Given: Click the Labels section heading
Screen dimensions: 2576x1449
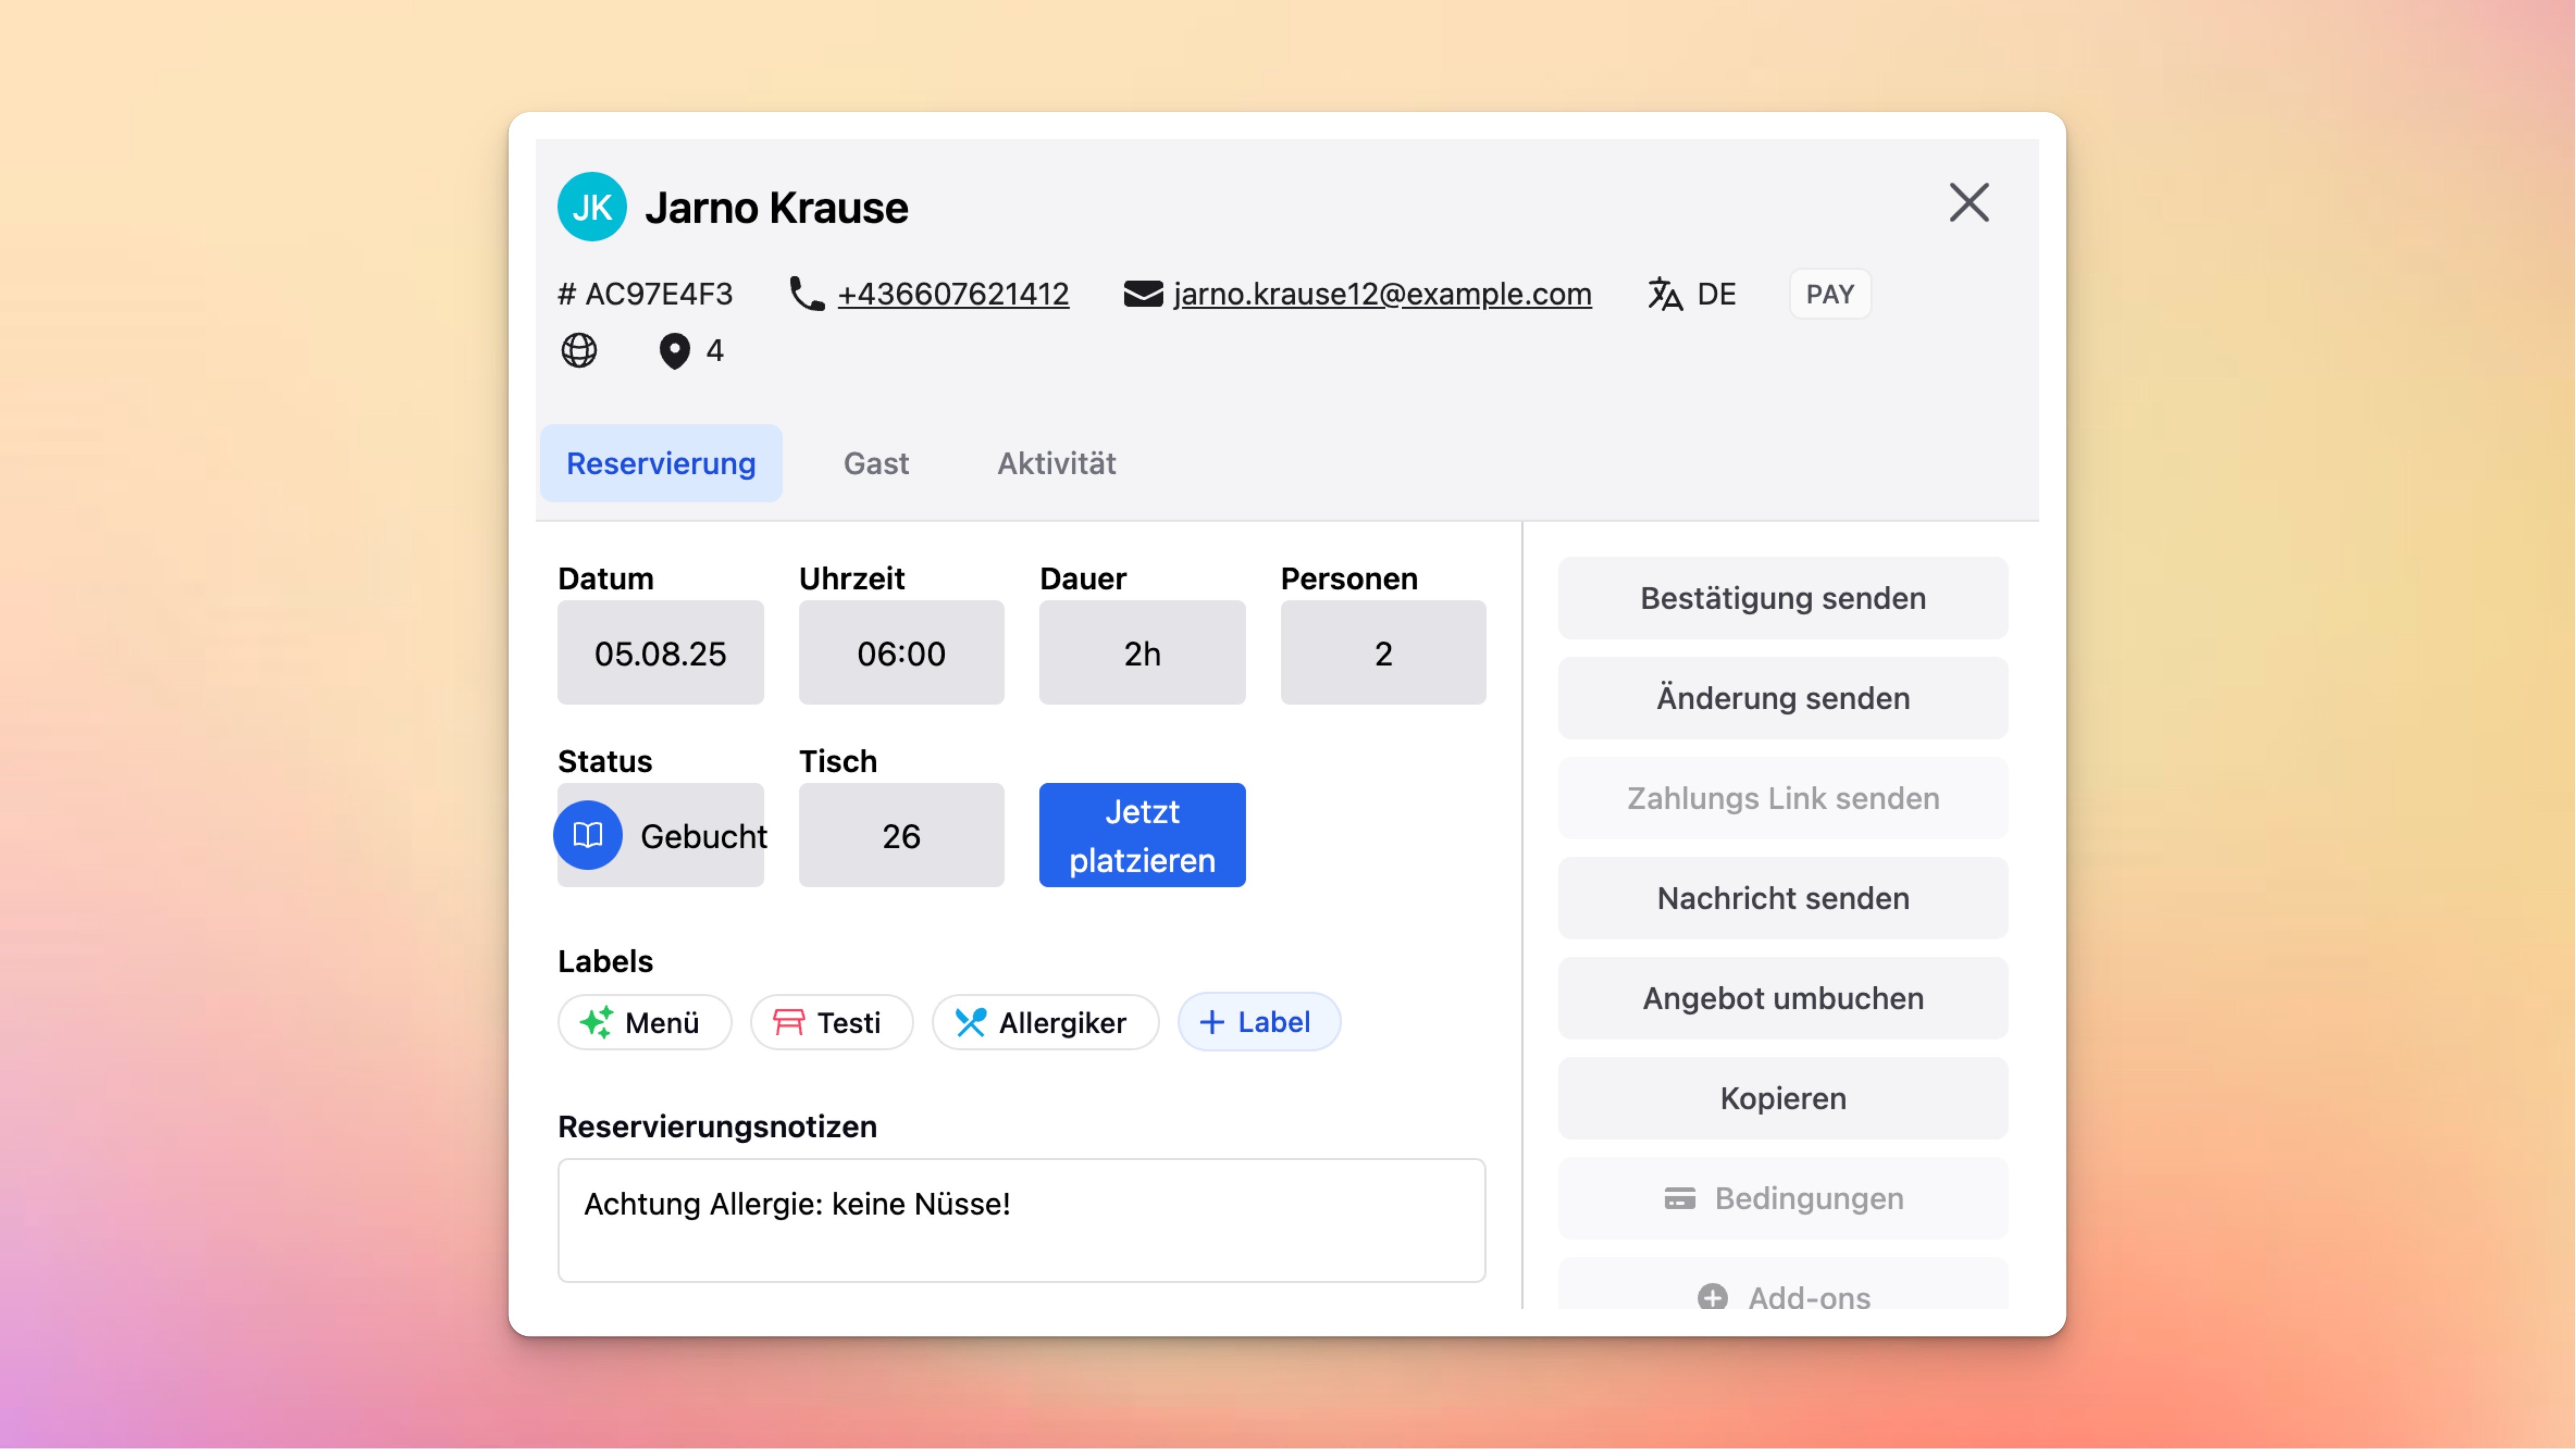Looking at the screenshot, I should tap(605, 961).
